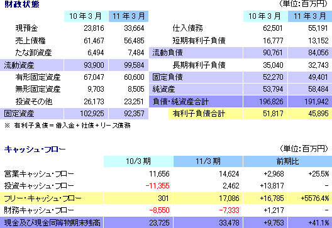Click the 負債・純資産合計 row label
332x228 pixels.
(180, 102)
